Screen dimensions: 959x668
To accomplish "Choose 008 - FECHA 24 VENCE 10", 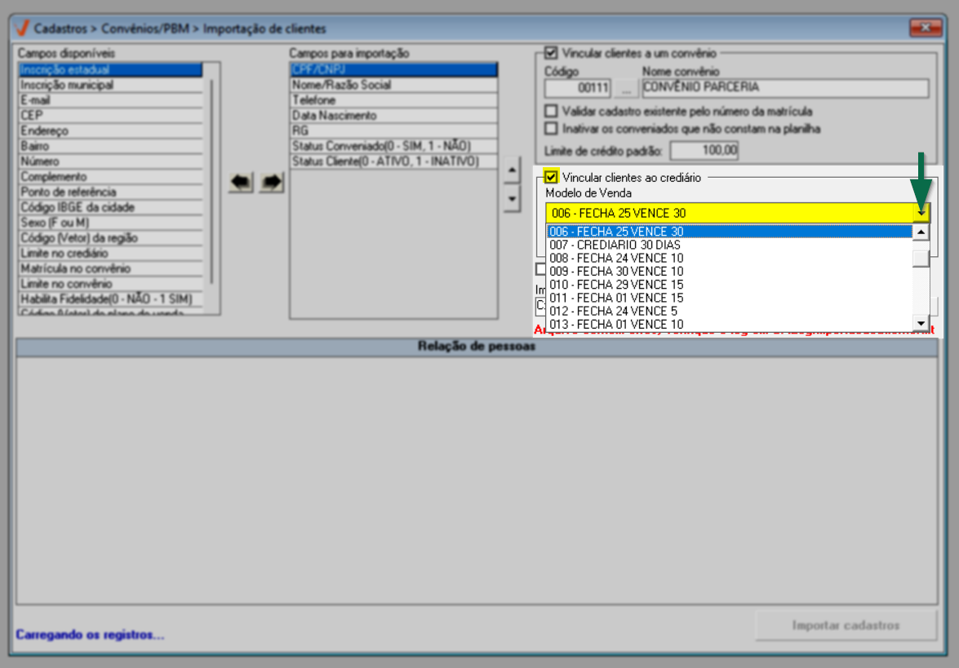I will click(x=729, y=259).
